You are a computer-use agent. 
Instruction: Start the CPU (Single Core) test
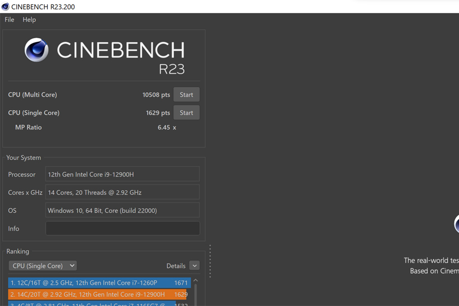coord(187,113)
